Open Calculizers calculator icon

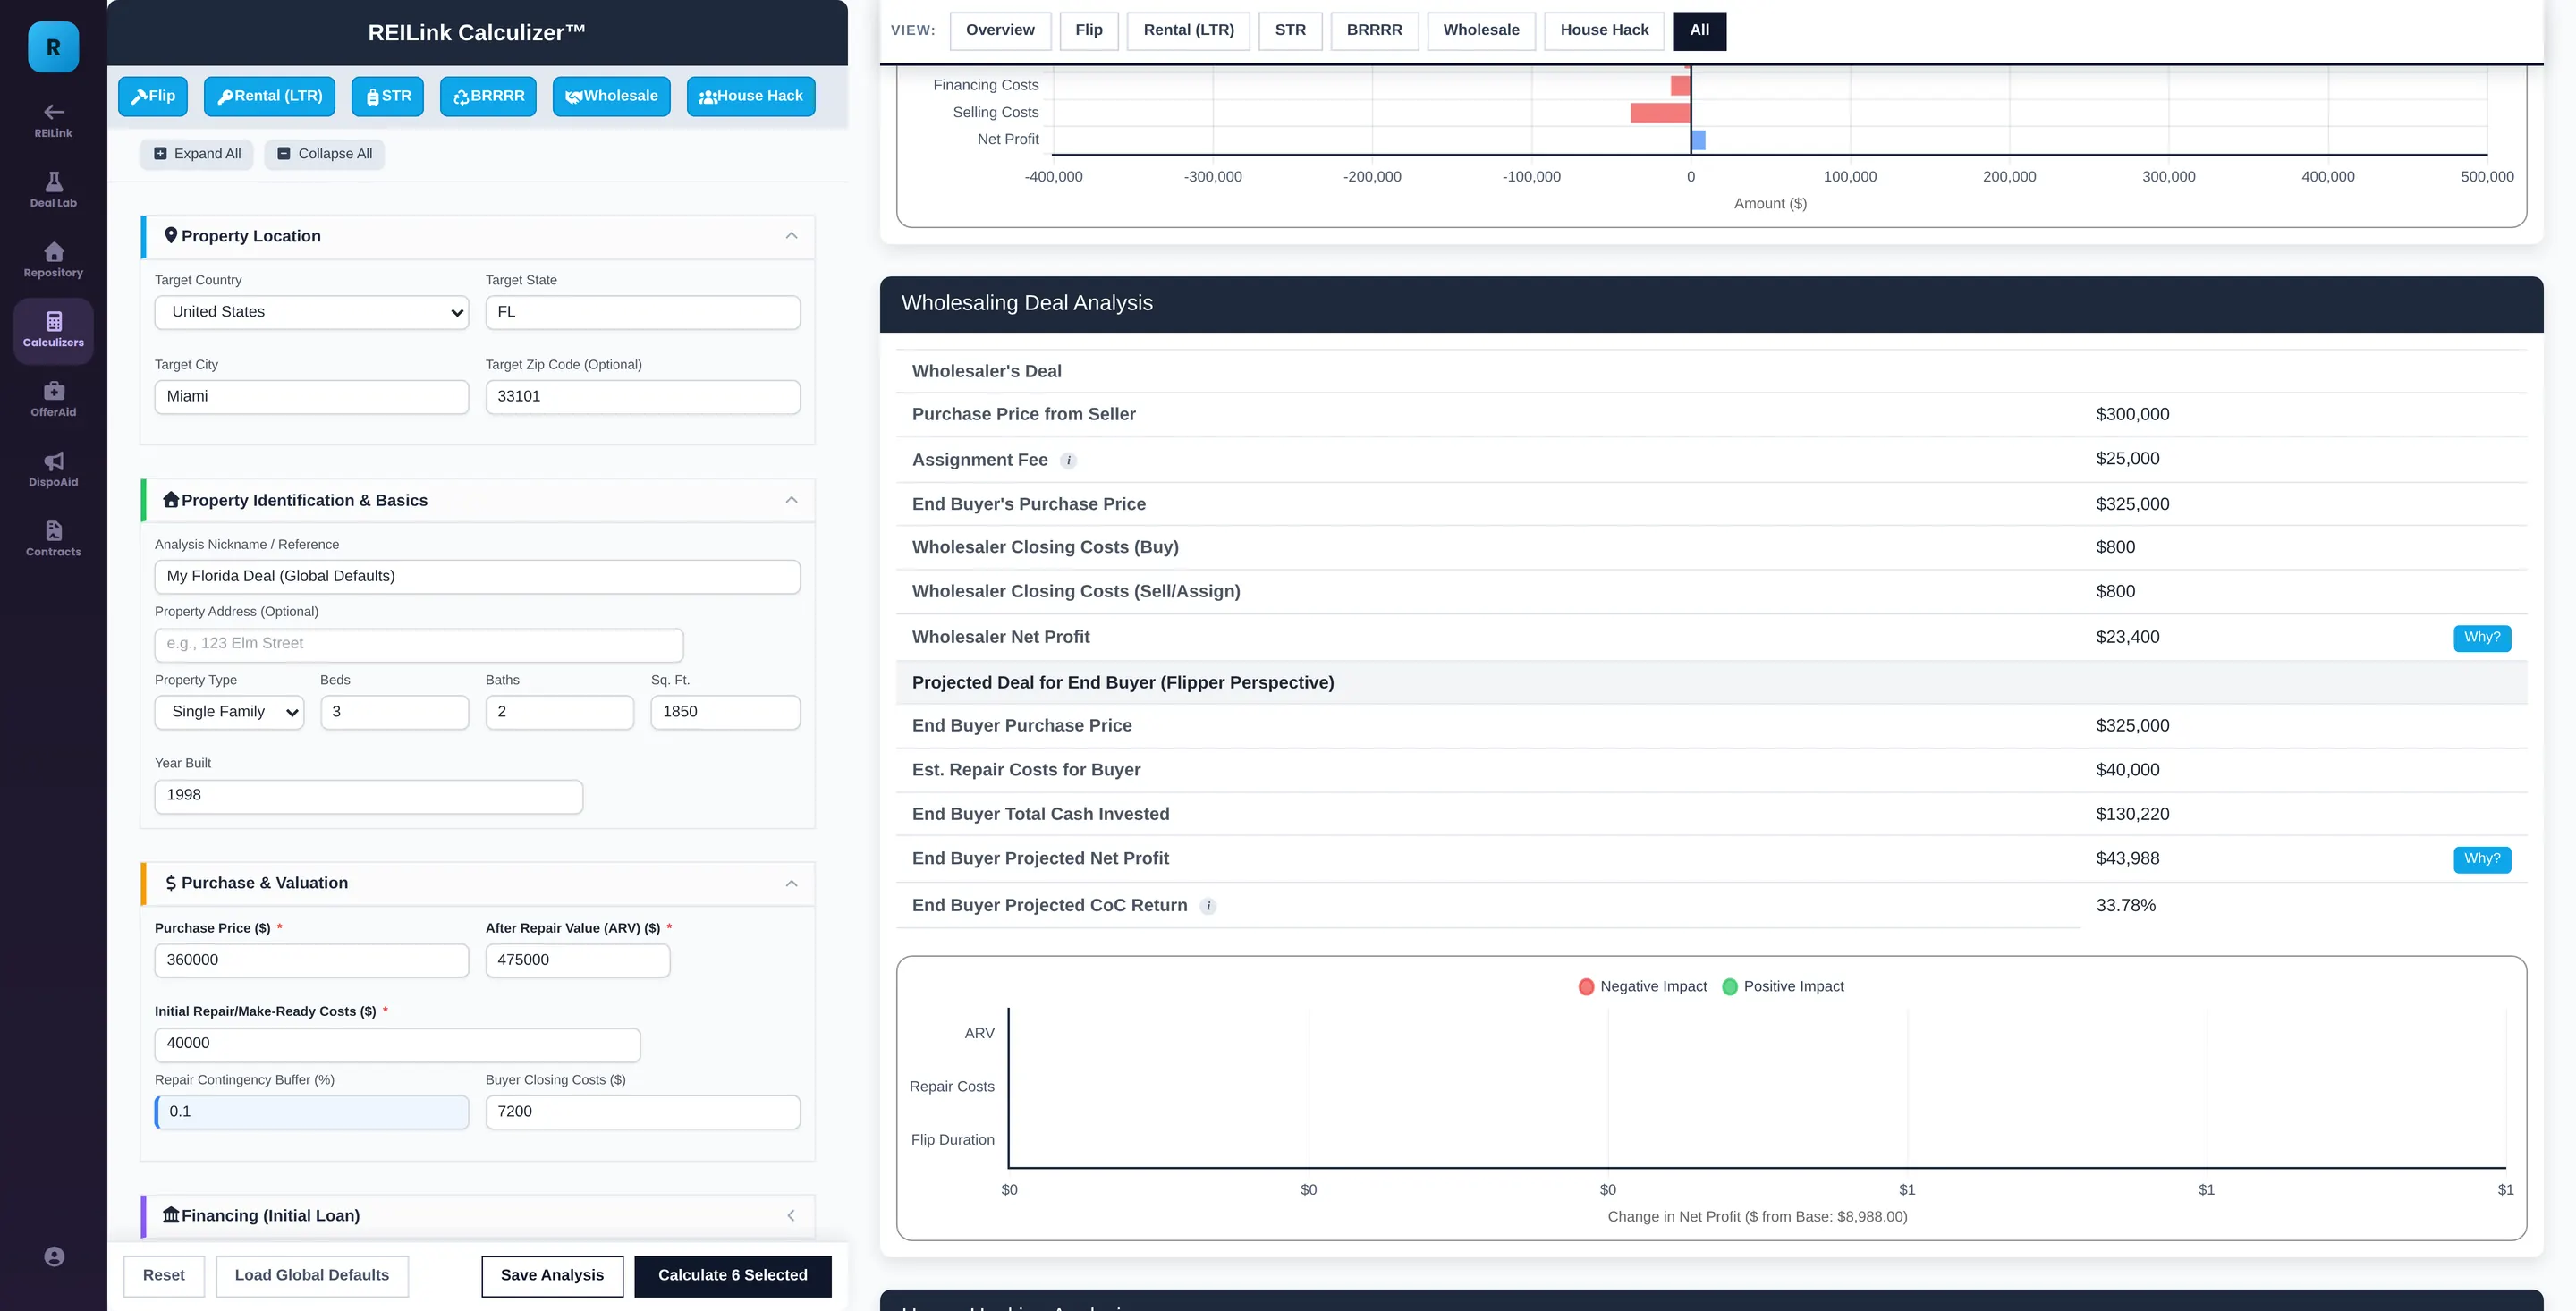(53, 321)
